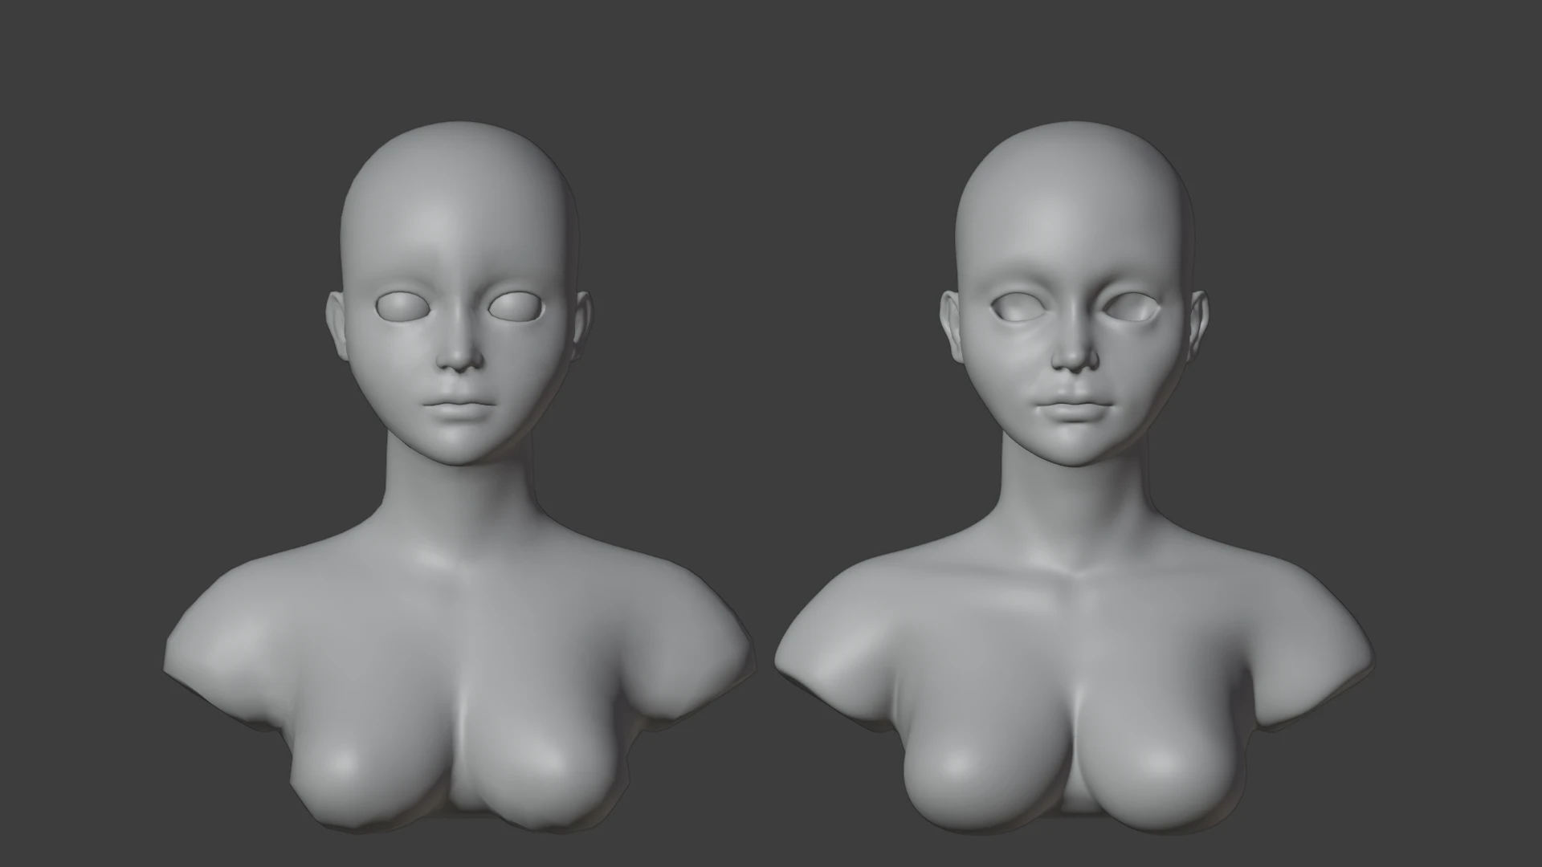Click the right bust's chin
This screenshot has width=1542, height=867.
(1075, 446)
